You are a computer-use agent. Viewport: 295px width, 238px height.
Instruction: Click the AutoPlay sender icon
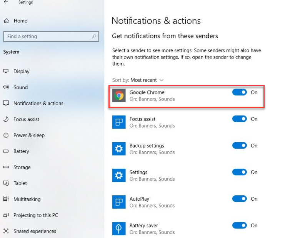click(119, 202)
